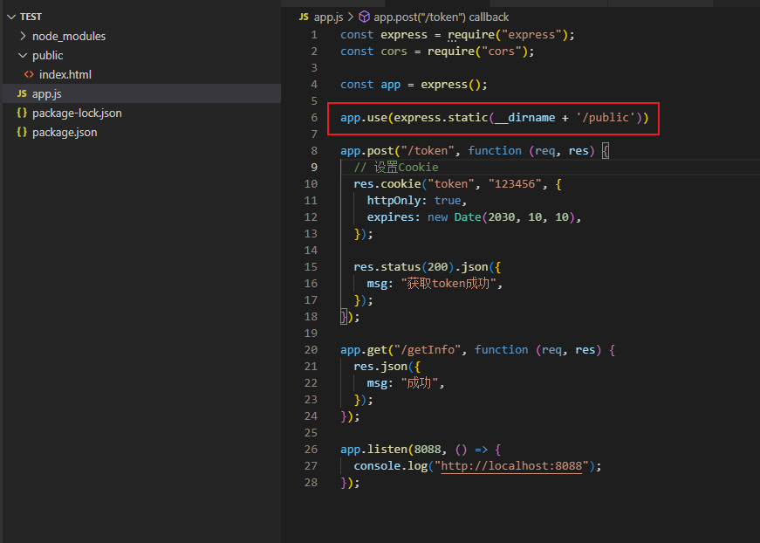The width and height of the screenshot is (760, 543).
Task: Click the '/public' string on line 6
Action: pyautogui.click(x=605, y=117)
